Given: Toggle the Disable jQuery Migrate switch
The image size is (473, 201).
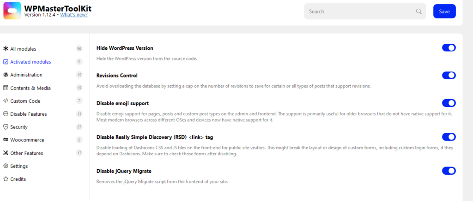Looking at the screenshot, I should tap(449, 171).
